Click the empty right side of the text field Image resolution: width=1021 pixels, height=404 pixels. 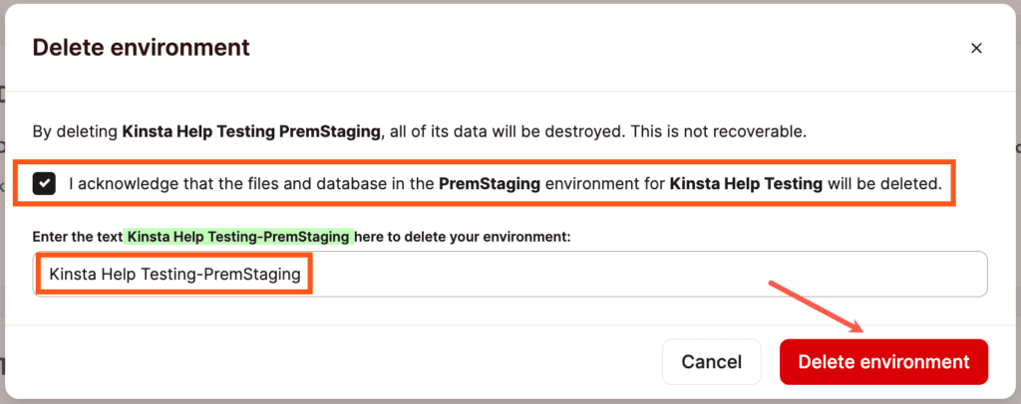pos(698,274)
